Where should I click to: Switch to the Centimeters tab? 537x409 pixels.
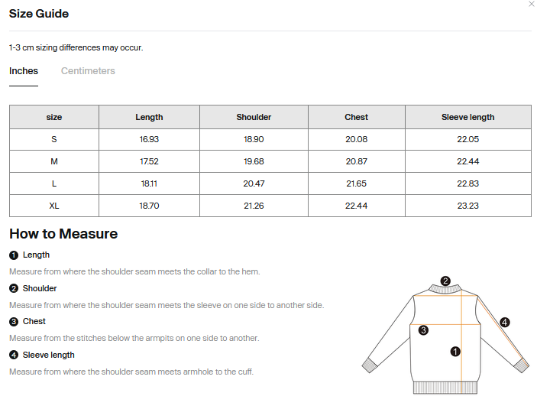coord(88,71)
